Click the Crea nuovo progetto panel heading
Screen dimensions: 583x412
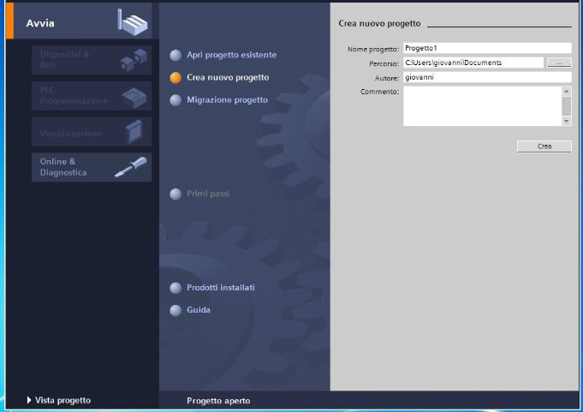[379, 23]
